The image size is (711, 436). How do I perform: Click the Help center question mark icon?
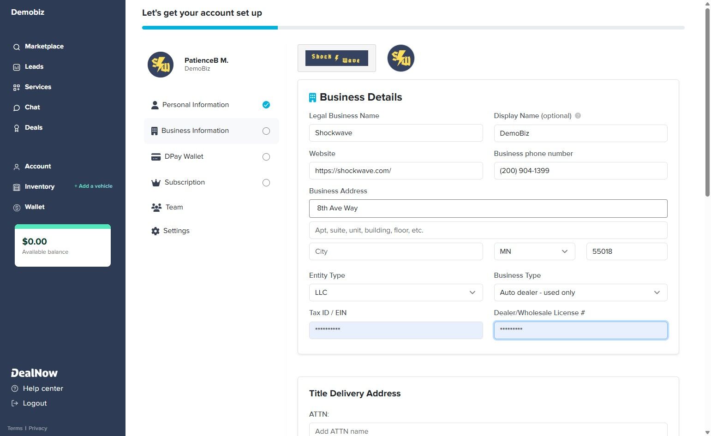point(15,388)
